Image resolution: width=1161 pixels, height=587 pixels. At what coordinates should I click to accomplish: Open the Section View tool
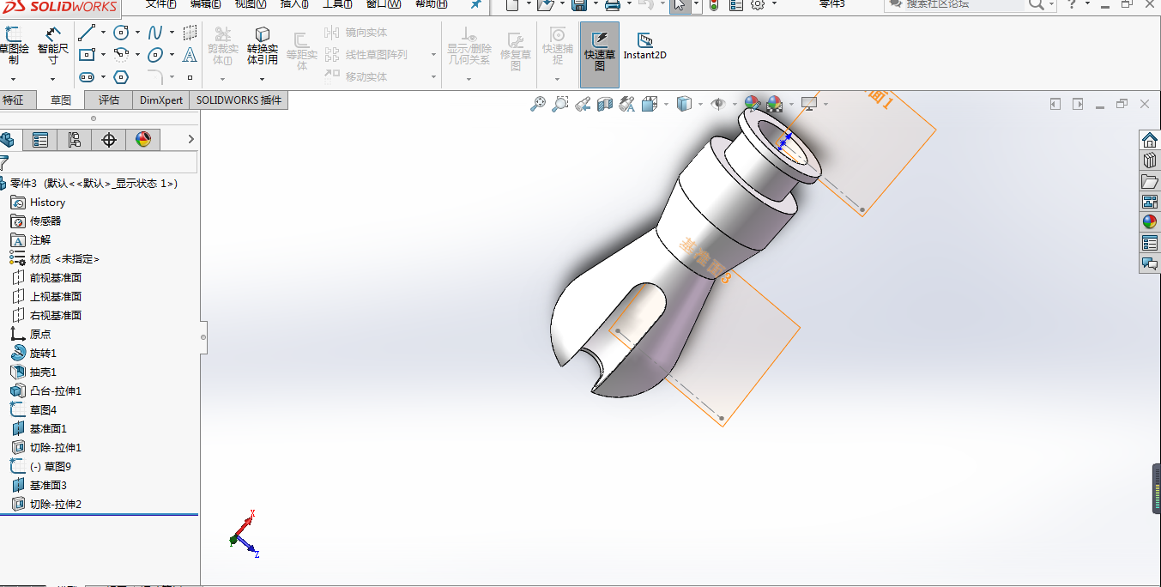pyautogui.click(x=605, y=104)
